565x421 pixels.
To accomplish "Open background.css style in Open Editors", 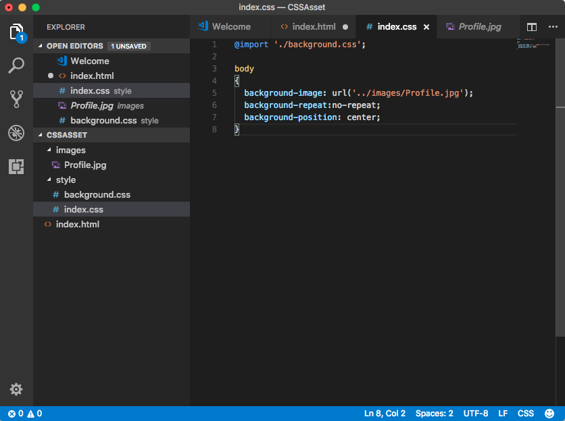I will (x=112, y=121).
